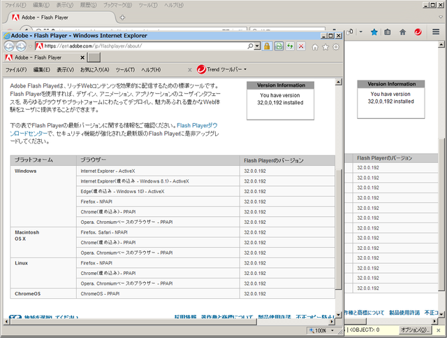The image size is (447, 338).
Task: Click Flash Playerのバージョン header in IE table
Action: coord(287,160)
